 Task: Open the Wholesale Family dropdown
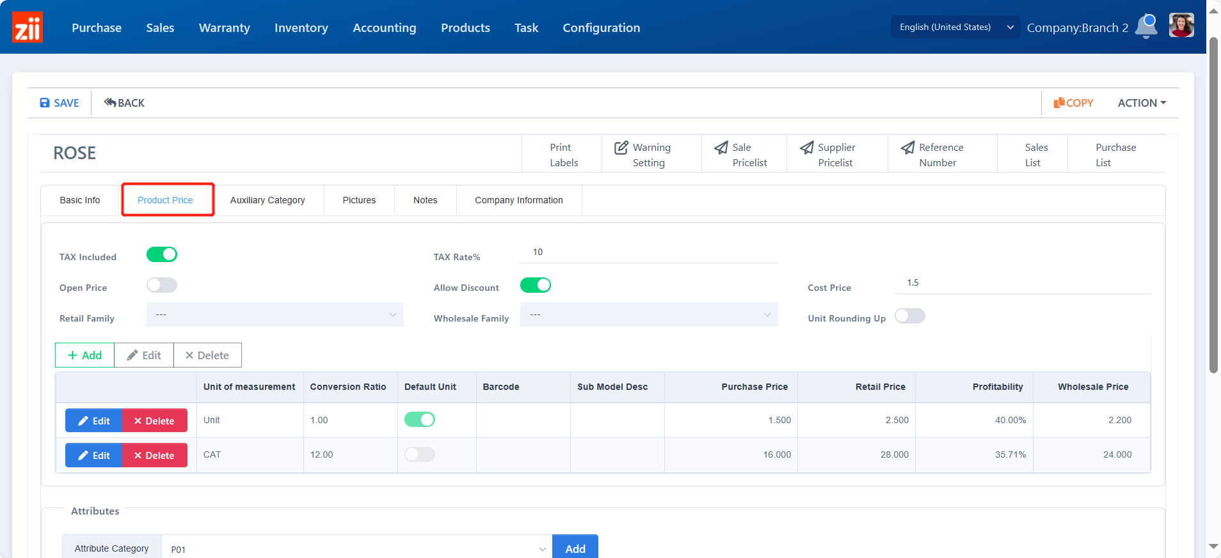pos(649,314)
